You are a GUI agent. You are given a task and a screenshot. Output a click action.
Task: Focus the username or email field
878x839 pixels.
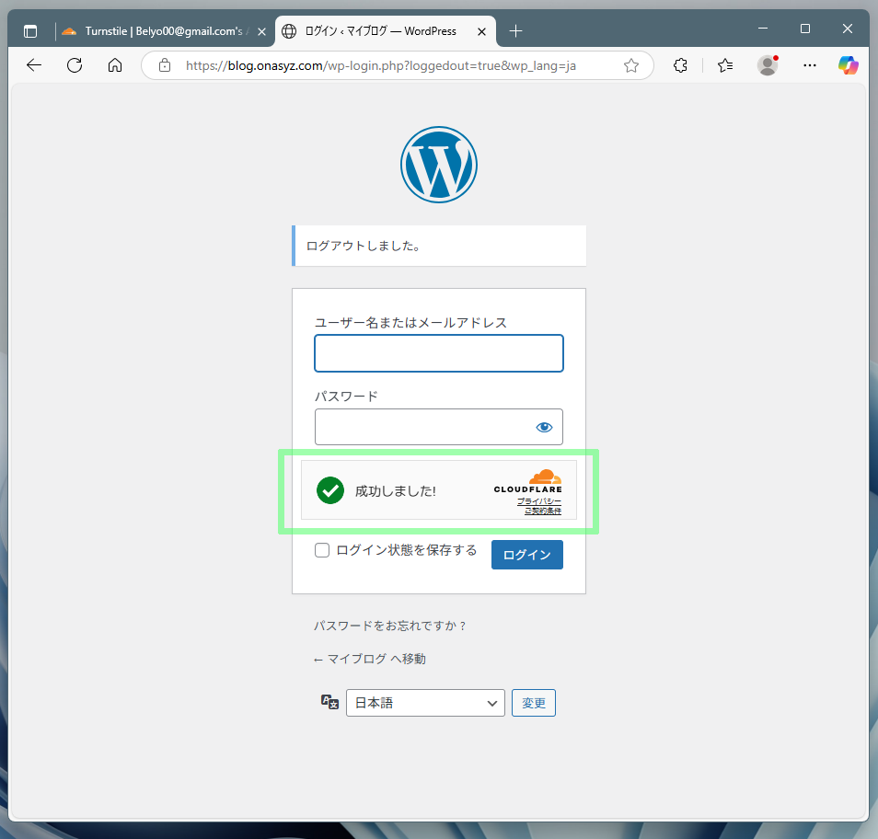tap(439, 353)
